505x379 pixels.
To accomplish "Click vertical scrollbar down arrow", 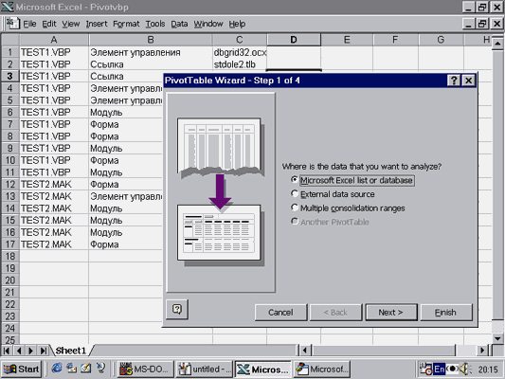I will [x=498, y=338].
